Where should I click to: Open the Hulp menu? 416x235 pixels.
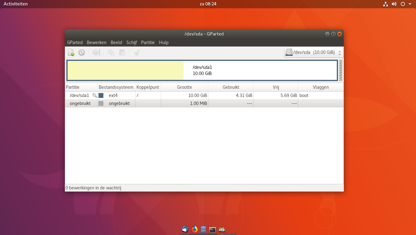pyautogui.click(x=164, y=43)
